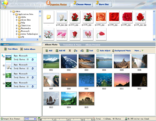The image size is (156, 121).
Task: Click the Delete Album icon
Action: point(21,49)
